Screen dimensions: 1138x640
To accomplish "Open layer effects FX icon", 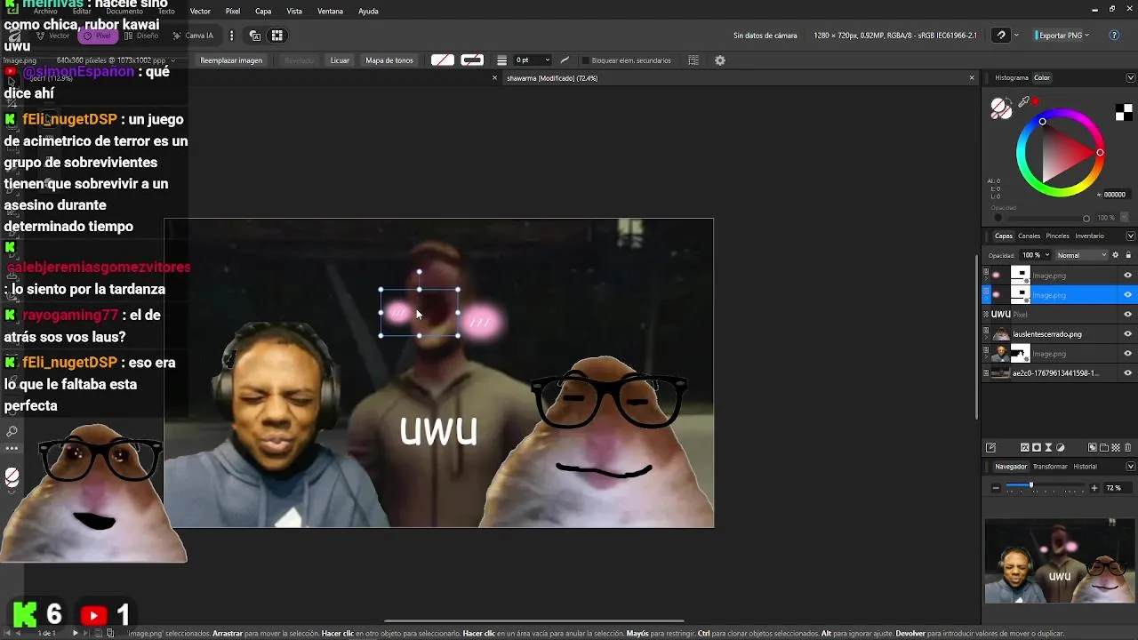I will pos(1025,448).
